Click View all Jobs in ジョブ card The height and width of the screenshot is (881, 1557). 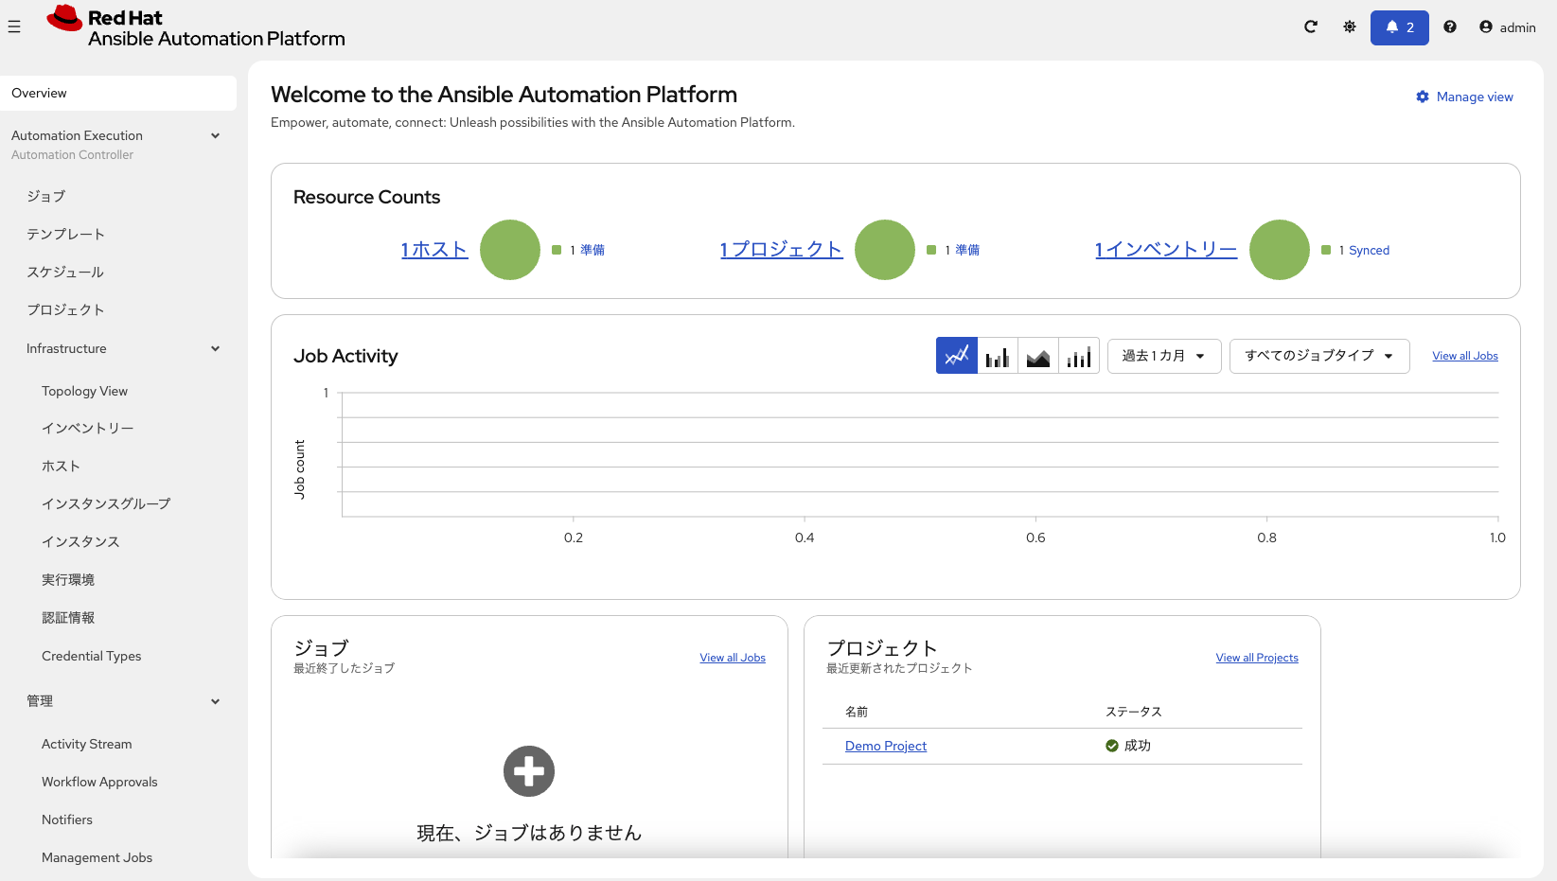tap(733, 658)
